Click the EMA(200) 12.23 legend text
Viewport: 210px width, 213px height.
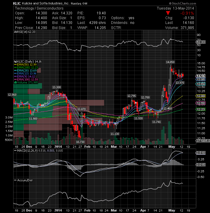point(27,68)
